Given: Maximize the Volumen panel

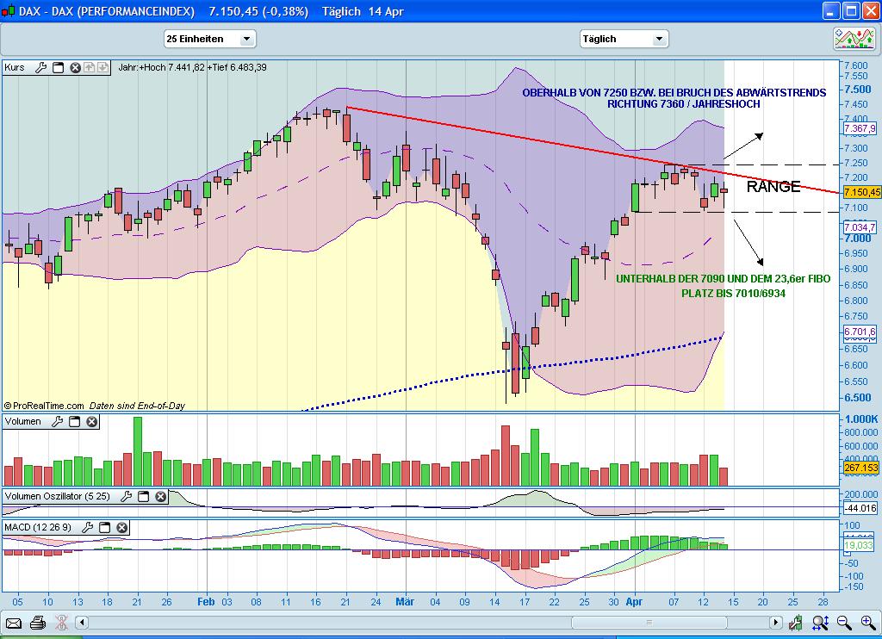Looking at the screenshot, I should pyautogui.click(x=74, y=421).
